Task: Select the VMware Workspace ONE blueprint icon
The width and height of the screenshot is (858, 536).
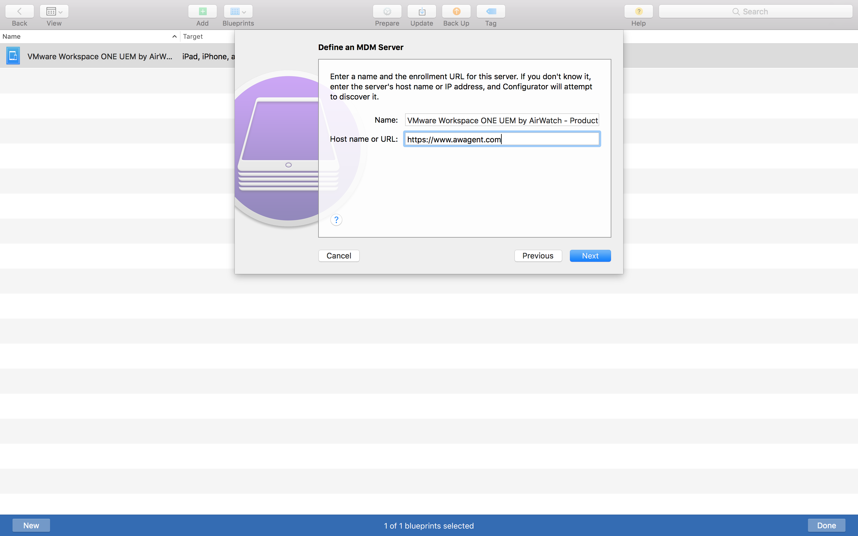Action: (13, 56)
